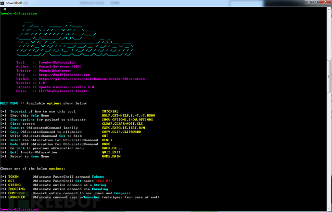Click the scrollbar down arrow
Viewport: 332px width, 212px height.
(329, 209)
